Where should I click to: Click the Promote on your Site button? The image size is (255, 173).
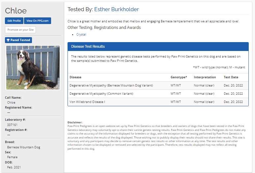point(20,30)
